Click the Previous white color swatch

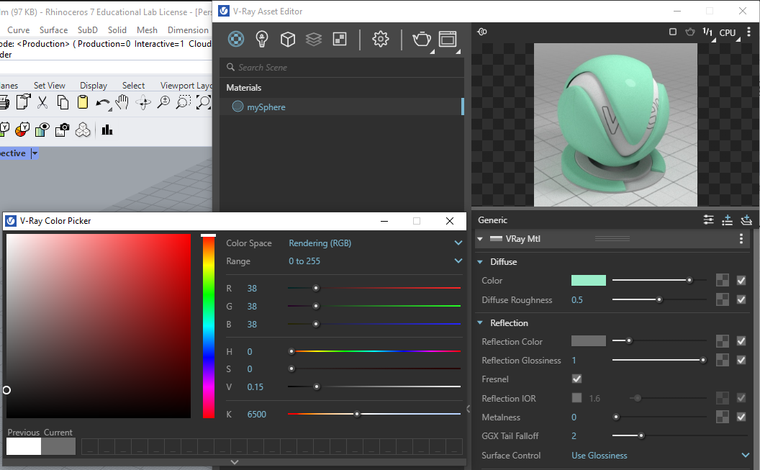coord(24,446)
